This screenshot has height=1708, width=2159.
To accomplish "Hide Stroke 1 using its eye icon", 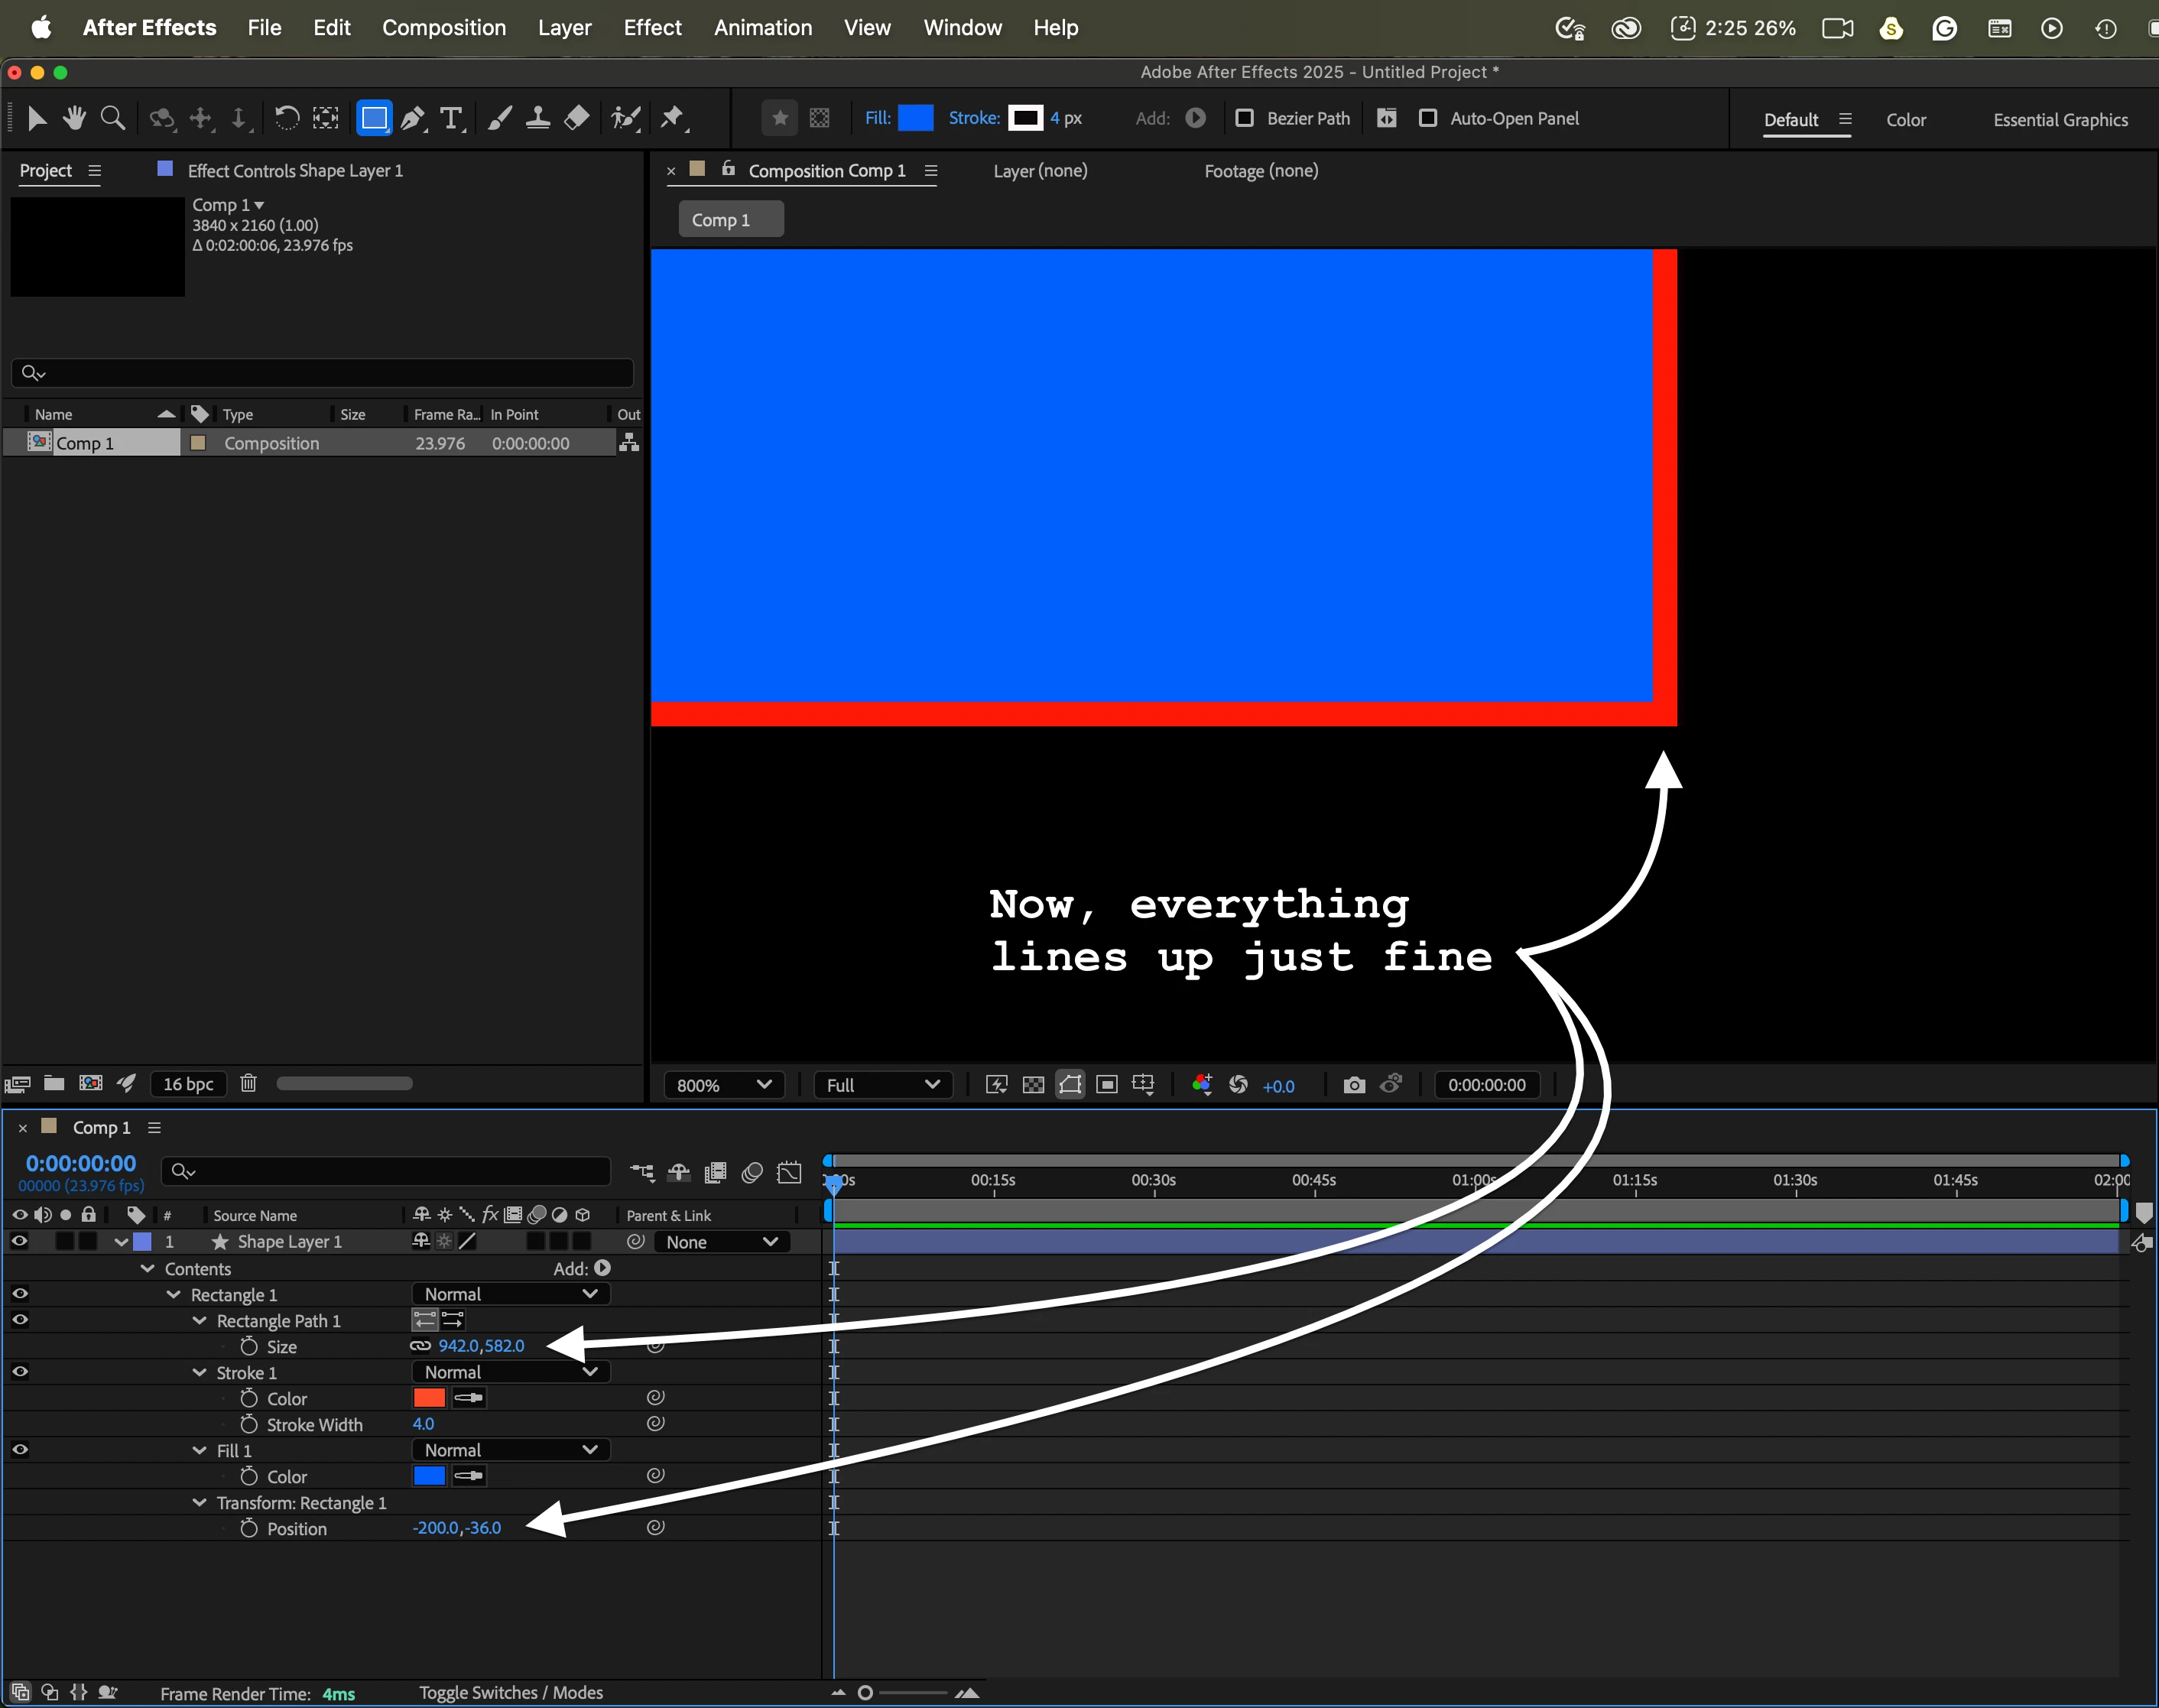I will point(20,1372).
